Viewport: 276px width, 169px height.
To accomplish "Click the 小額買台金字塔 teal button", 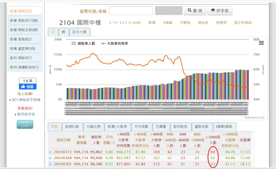I will 25,125.
